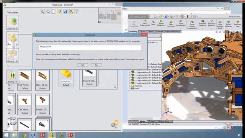
Task: Click Linear Component Pattern tool
Action: coord(161,23)
